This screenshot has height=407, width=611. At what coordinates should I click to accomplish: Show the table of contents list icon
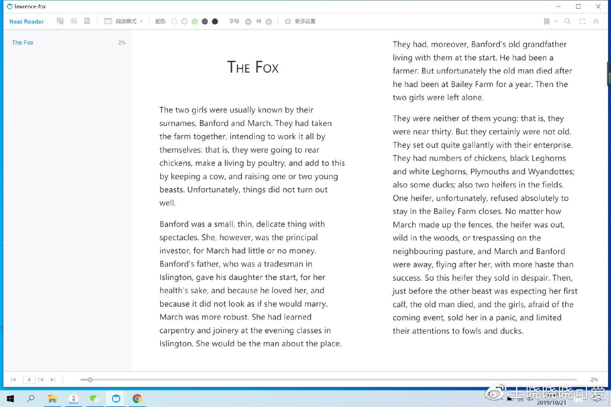(x=74, y=21)
